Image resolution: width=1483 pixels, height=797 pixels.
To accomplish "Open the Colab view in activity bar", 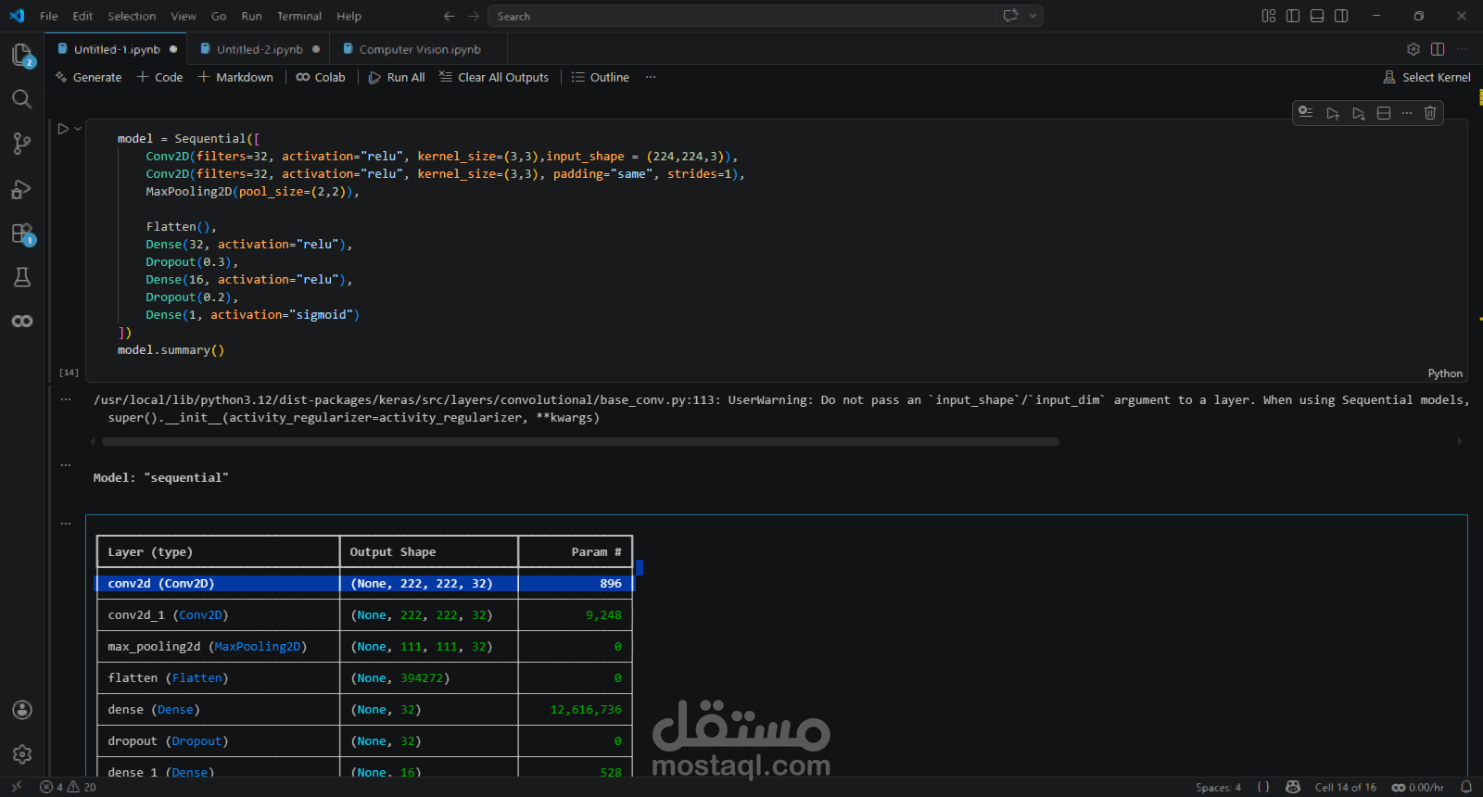I will point(22,321).
